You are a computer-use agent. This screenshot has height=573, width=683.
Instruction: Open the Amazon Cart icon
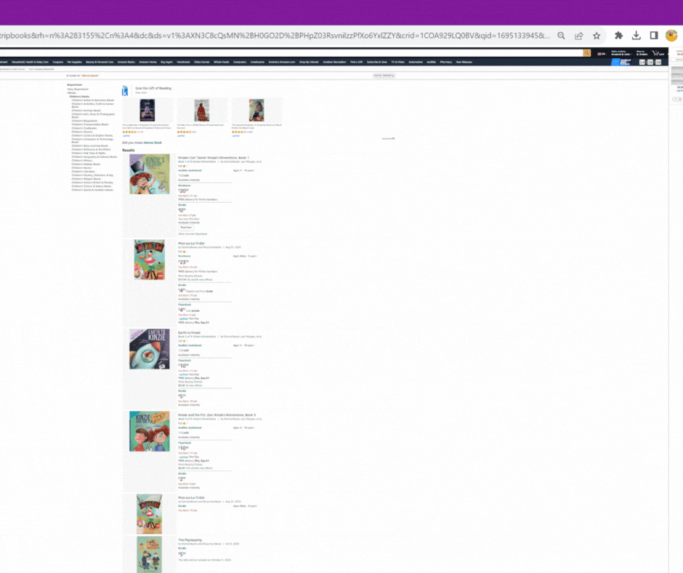pos(658,53)
